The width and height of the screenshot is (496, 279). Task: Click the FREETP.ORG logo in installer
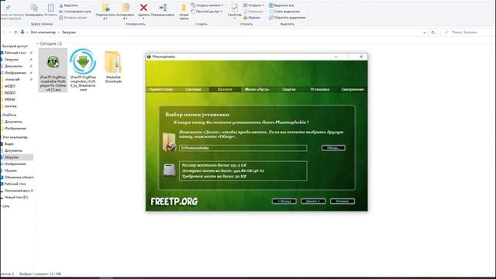[x=174, y=201]
